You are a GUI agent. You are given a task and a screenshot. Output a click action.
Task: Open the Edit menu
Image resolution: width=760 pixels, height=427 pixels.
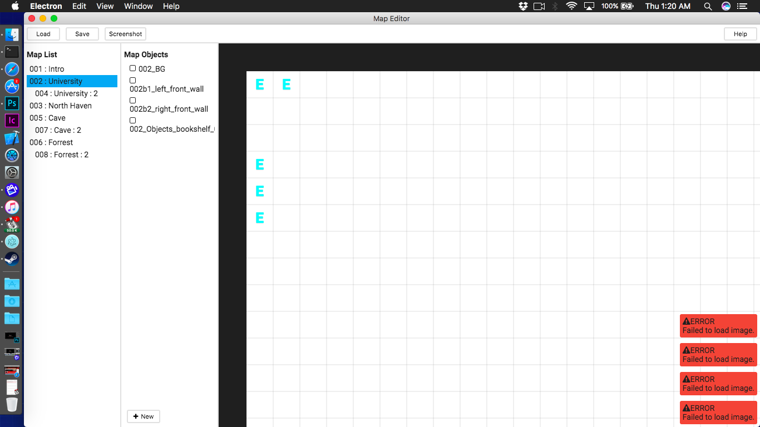point(79,6)
